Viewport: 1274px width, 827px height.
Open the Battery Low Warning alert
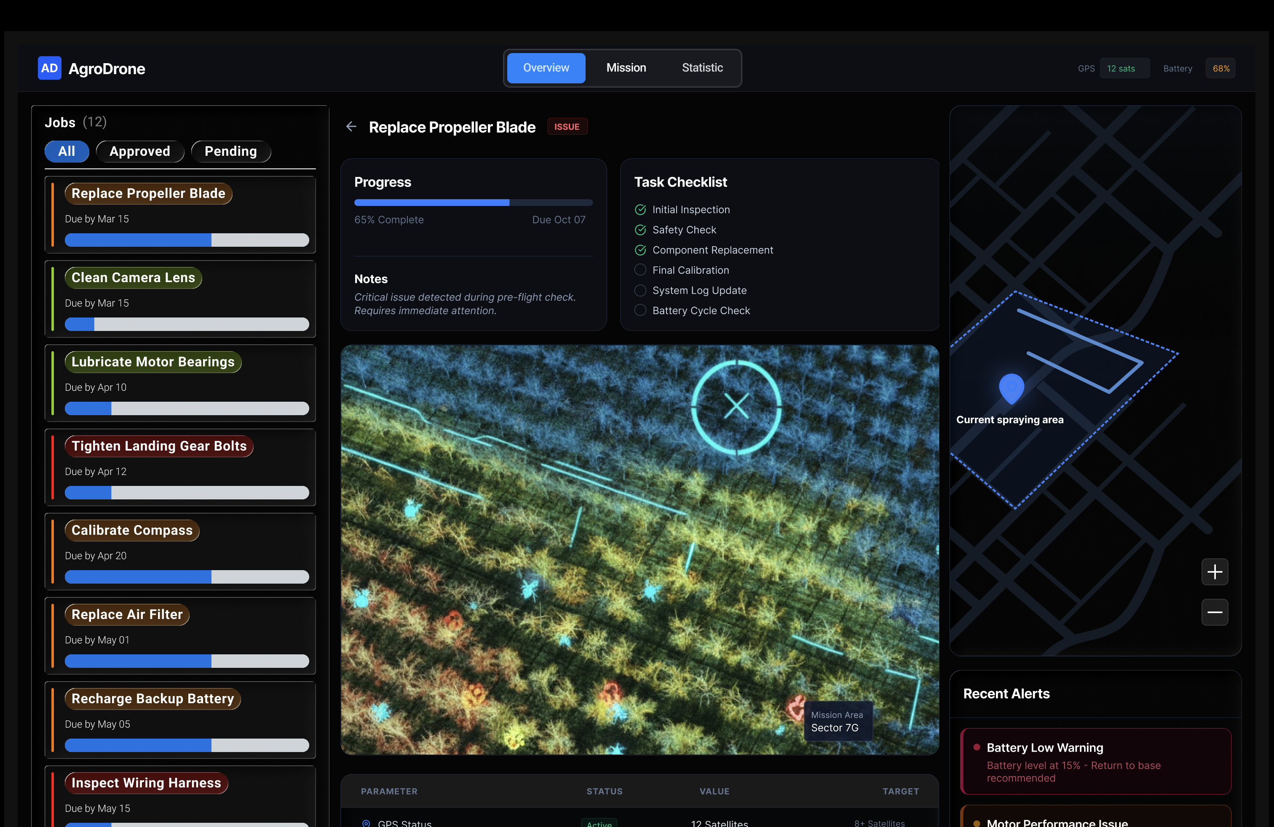click(x=1096, y=761)
